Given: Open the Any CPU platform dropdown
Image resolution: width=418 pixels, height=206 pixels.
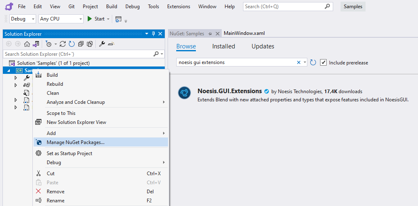Looking at the screenshot, I should pyautogui.click(x=81, y=19).
